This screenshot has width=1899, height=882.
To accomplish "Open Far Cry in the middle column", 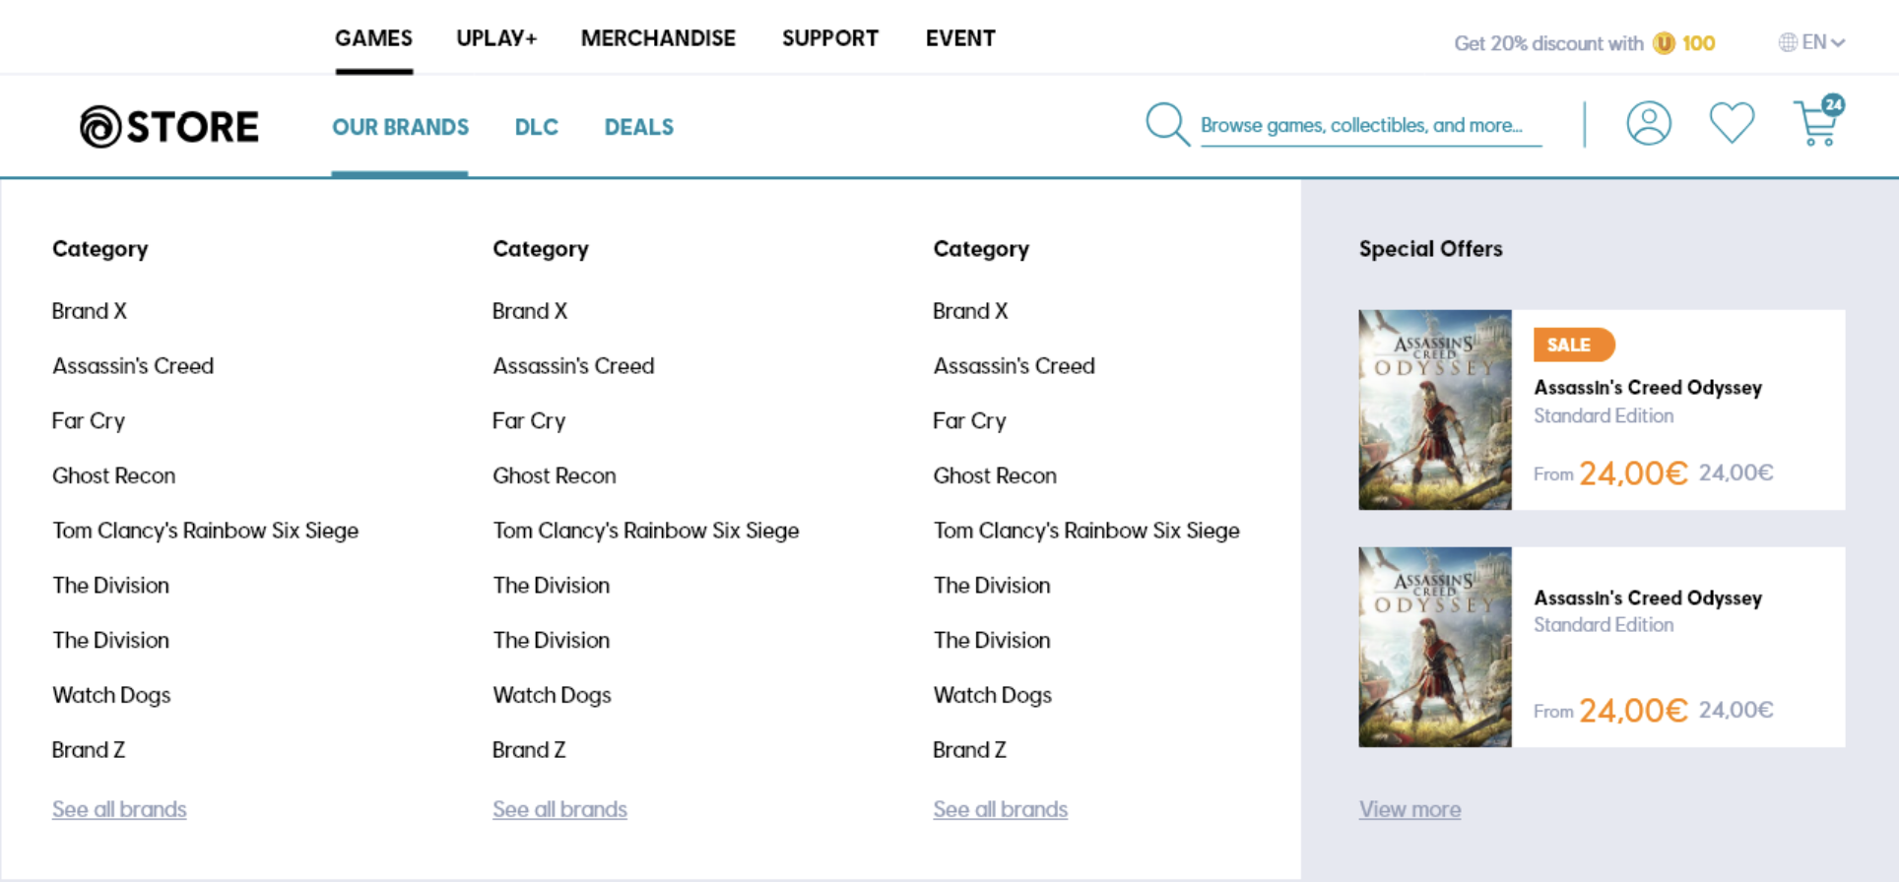I will [529, 421].
